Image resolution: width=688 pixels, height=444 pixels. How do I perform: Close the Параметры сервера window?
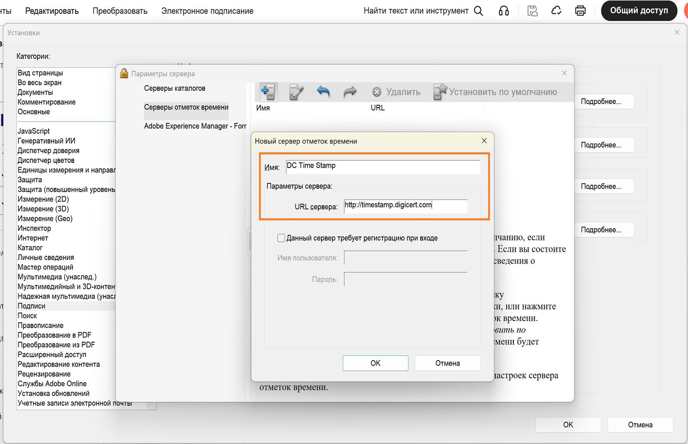(565, 73)
